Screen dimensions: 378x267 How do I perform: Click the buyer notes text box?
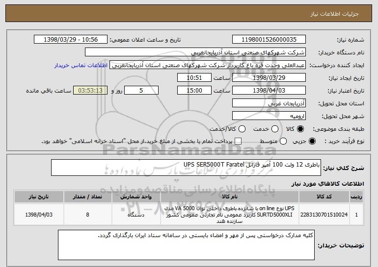pos(186,245)
